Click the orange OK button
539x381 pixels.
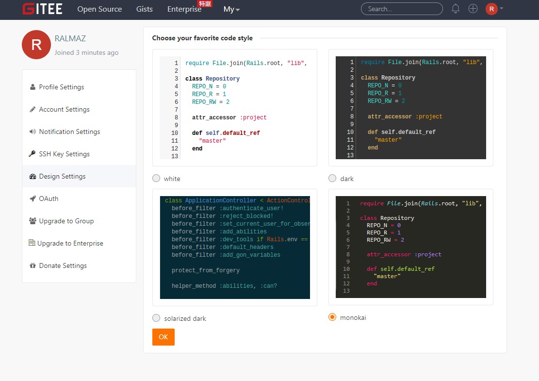(163, 337)
